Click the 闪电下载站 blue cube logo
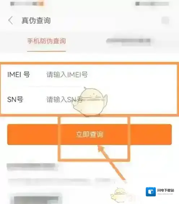This screenshot has width=179, height=204. [151, 192]
